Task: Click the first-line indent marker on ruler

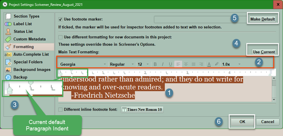Action: click(x=72, y=70)
